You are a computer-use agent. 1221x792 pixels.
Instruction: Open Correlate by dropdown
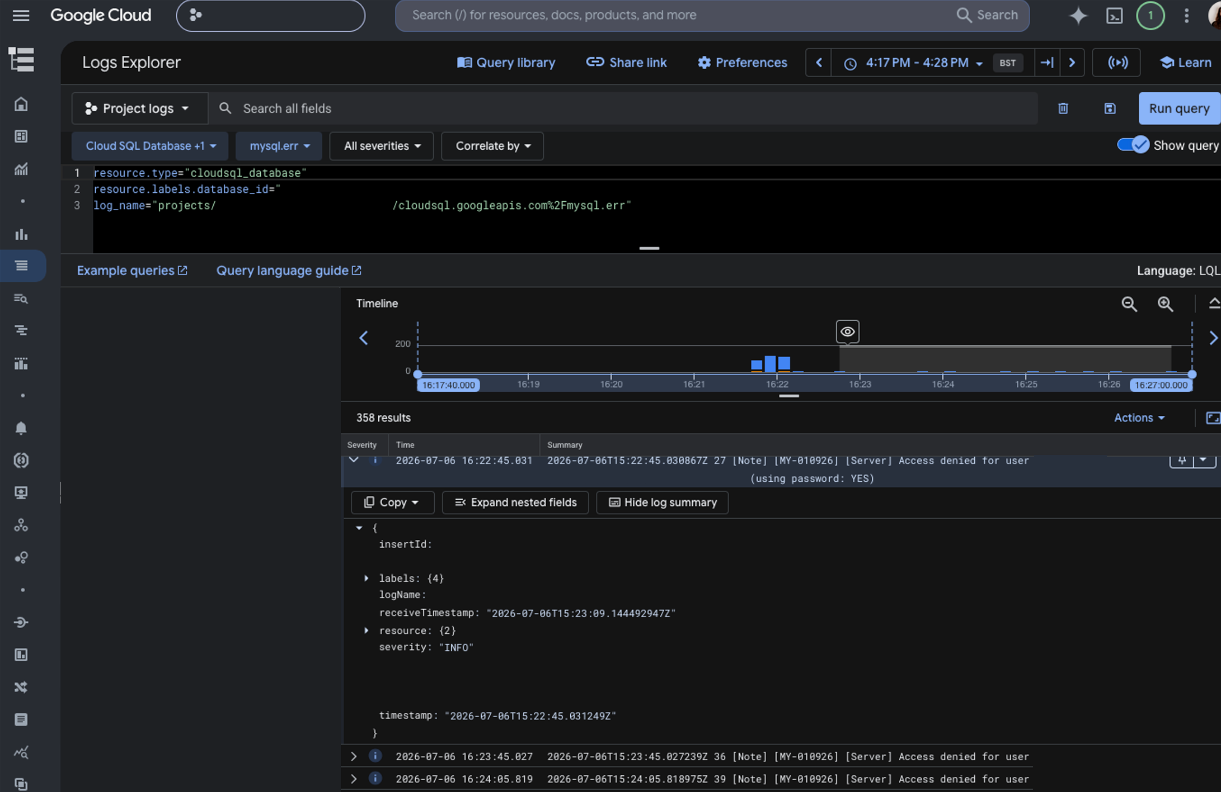[492, 146]
